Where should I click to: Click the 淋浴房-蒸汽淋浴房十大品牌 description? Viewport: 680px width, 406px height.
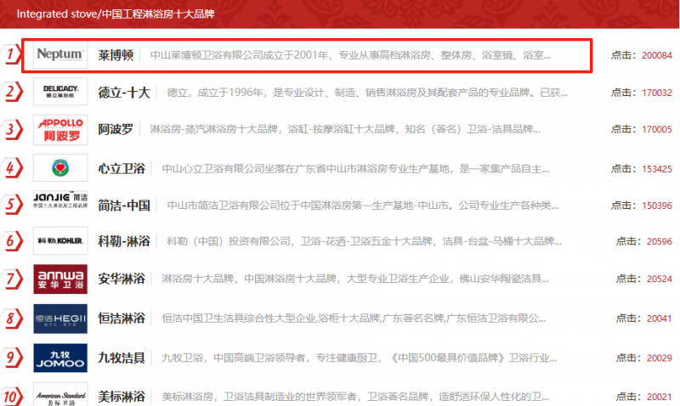pos(345,129)
